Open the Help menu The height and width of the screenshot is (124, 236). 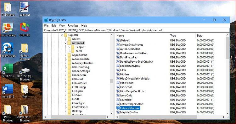pos(84,26)
